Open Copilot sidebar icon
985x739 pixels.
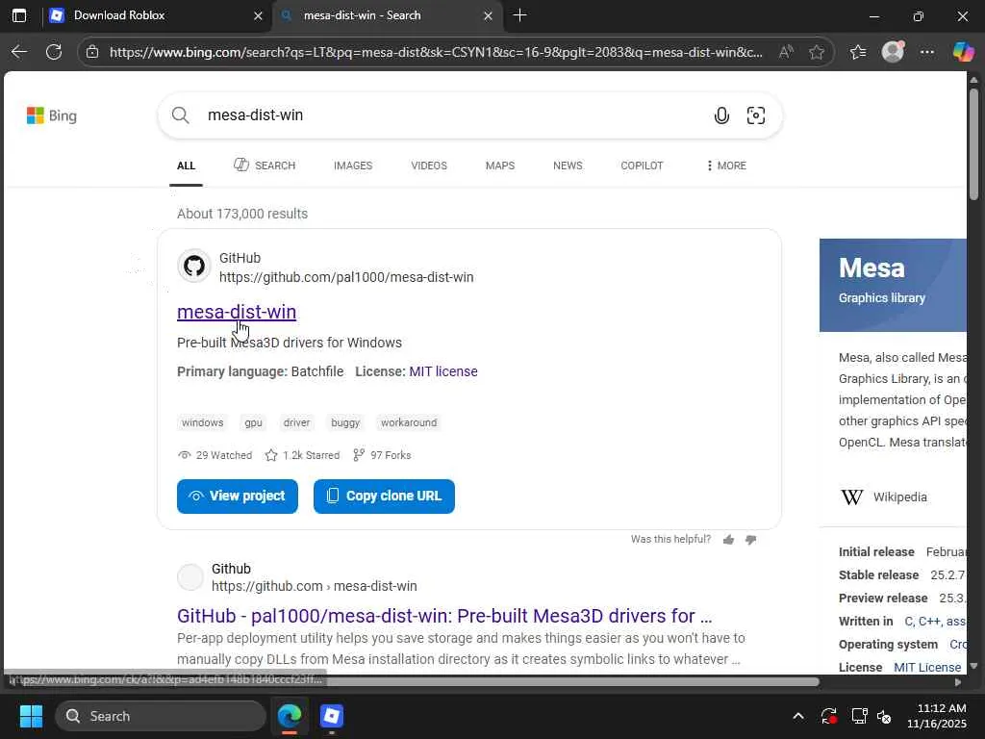point(962,52)
